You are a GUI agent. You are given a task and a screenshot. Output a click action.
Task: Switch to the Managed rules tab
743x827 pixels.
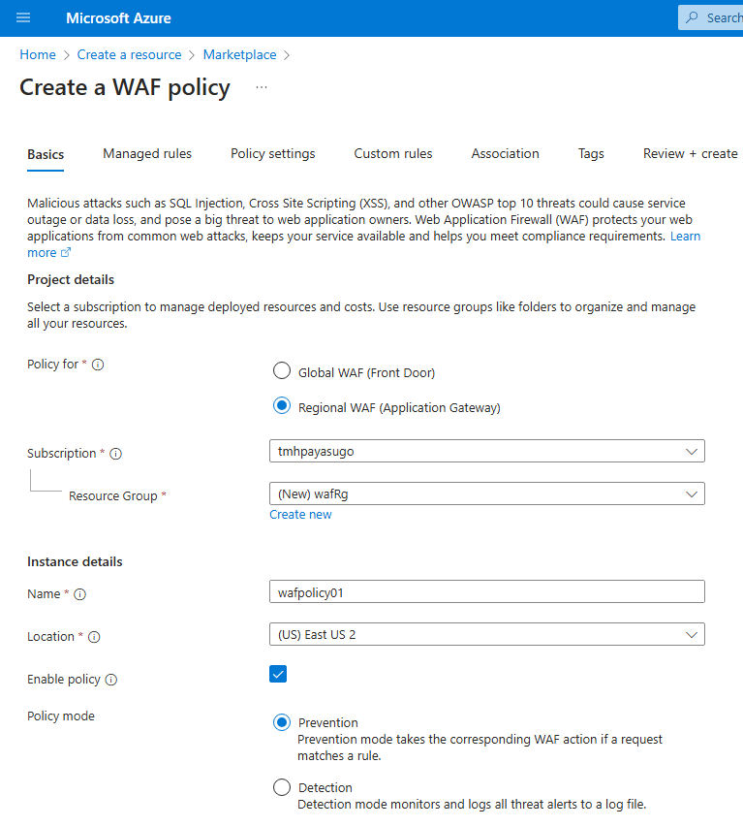(x=147, y=153)
